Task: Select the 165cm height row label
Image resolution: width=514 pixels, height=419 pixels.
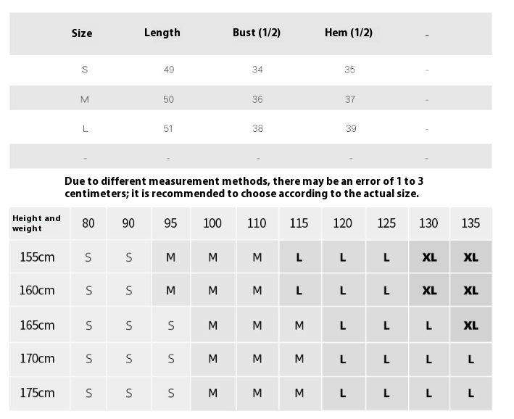Action: (37, 325)
